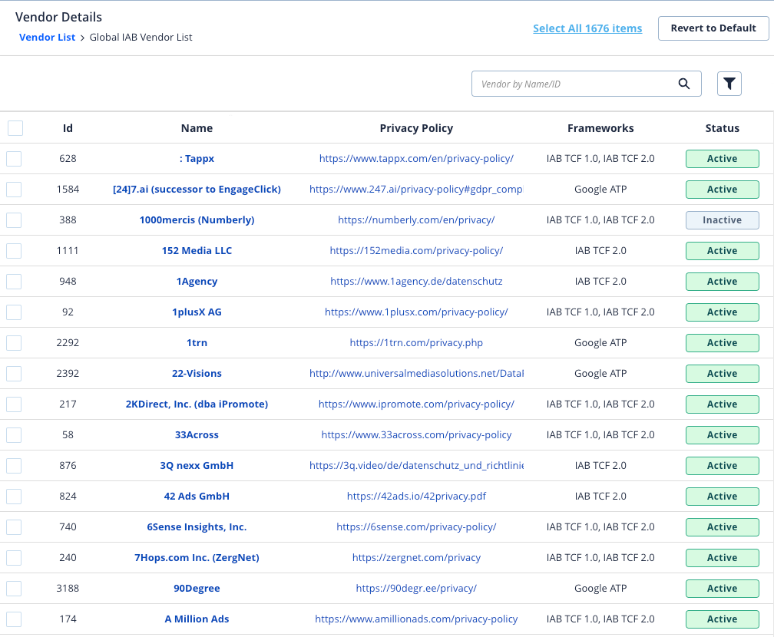Tick the 2KDirect, Inc. row checkbox

14,404
